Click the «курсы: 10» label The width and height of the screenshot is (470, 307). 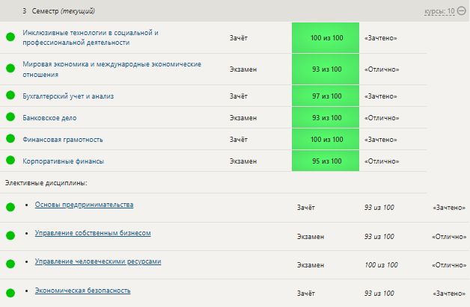(439, 11)
